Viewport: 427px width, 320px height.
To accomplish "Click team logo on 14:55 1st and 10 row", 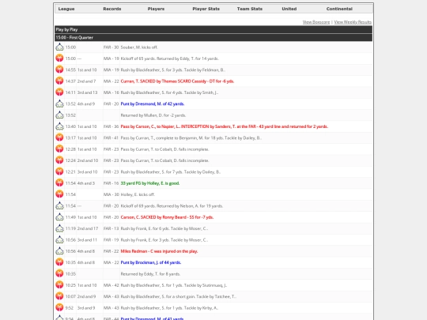I will tap(59, 70).
